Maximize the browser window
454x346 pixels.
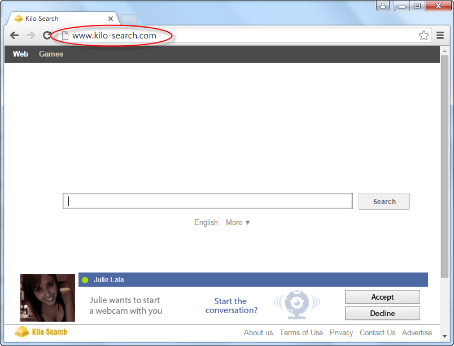pos(417,6)
